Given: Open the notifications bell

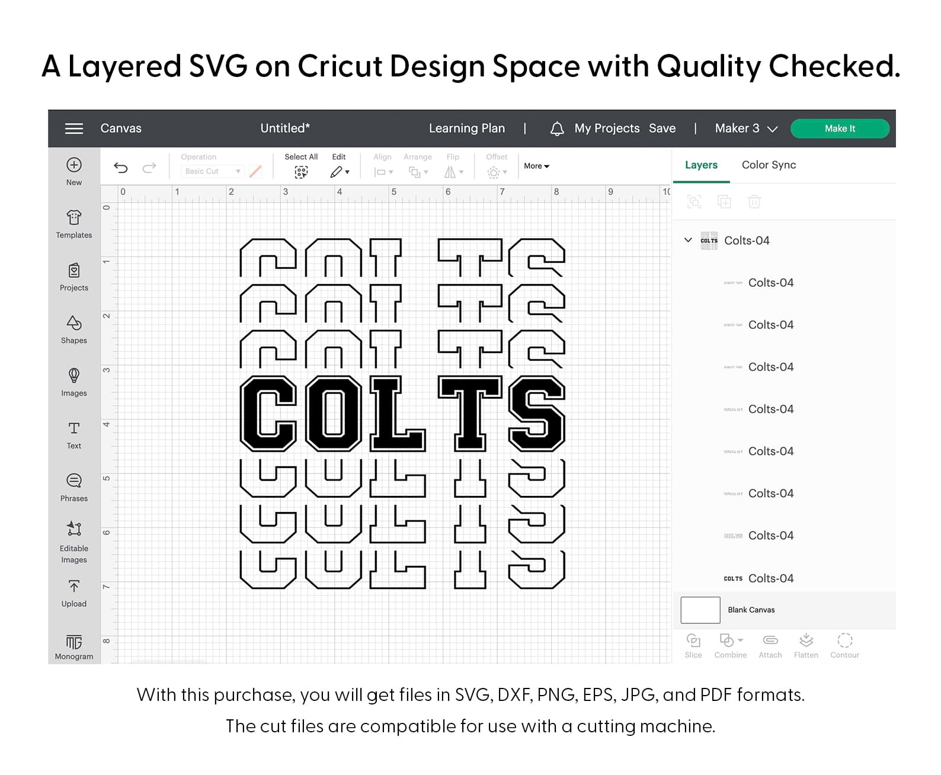Looking at the screenshot, I should 557,129.
